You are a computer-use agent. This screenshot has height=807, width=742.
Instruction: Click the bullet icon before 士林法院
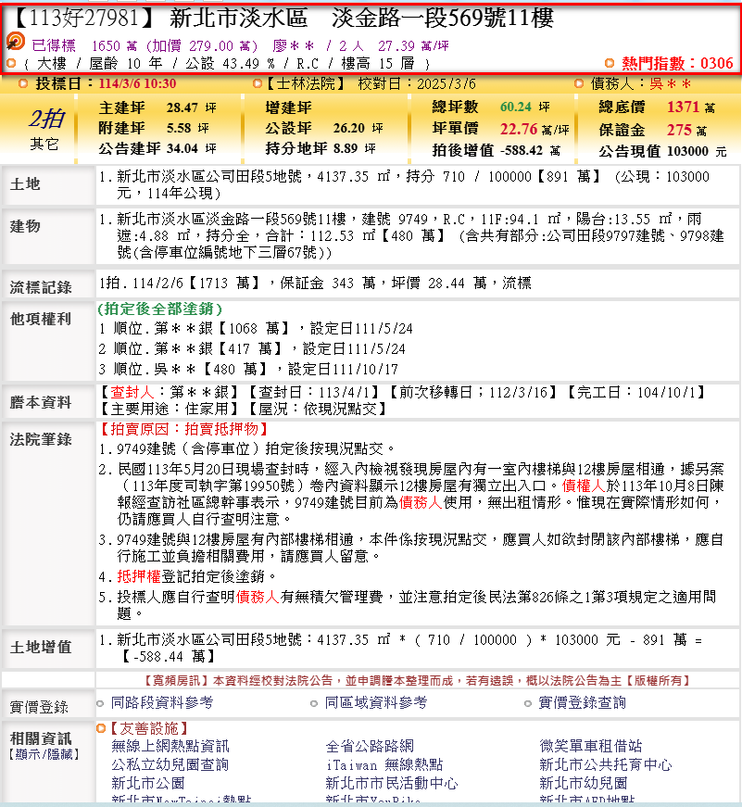click(x=258, y=83)
